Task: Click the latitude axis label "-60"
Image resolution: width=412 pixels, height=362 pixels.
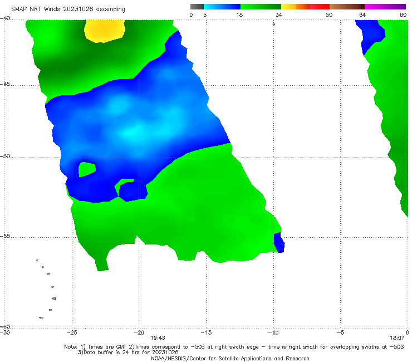Action: tap(5, 326)
